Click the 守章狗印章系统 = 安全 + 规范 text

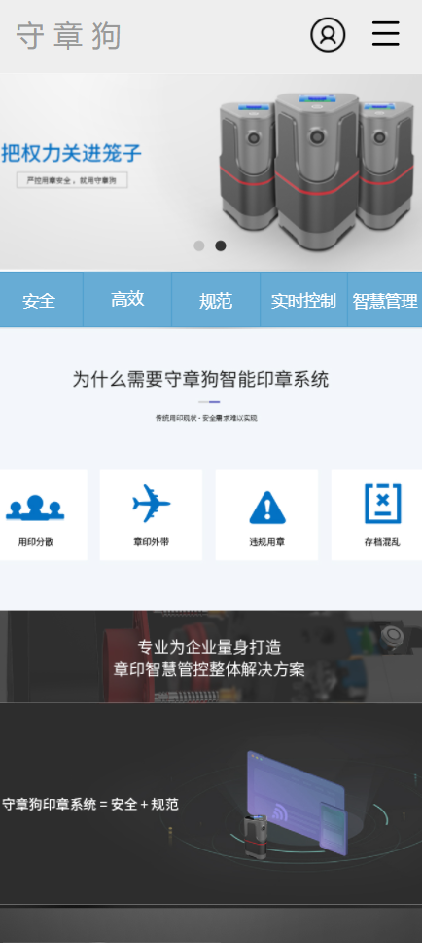(90, 804)
